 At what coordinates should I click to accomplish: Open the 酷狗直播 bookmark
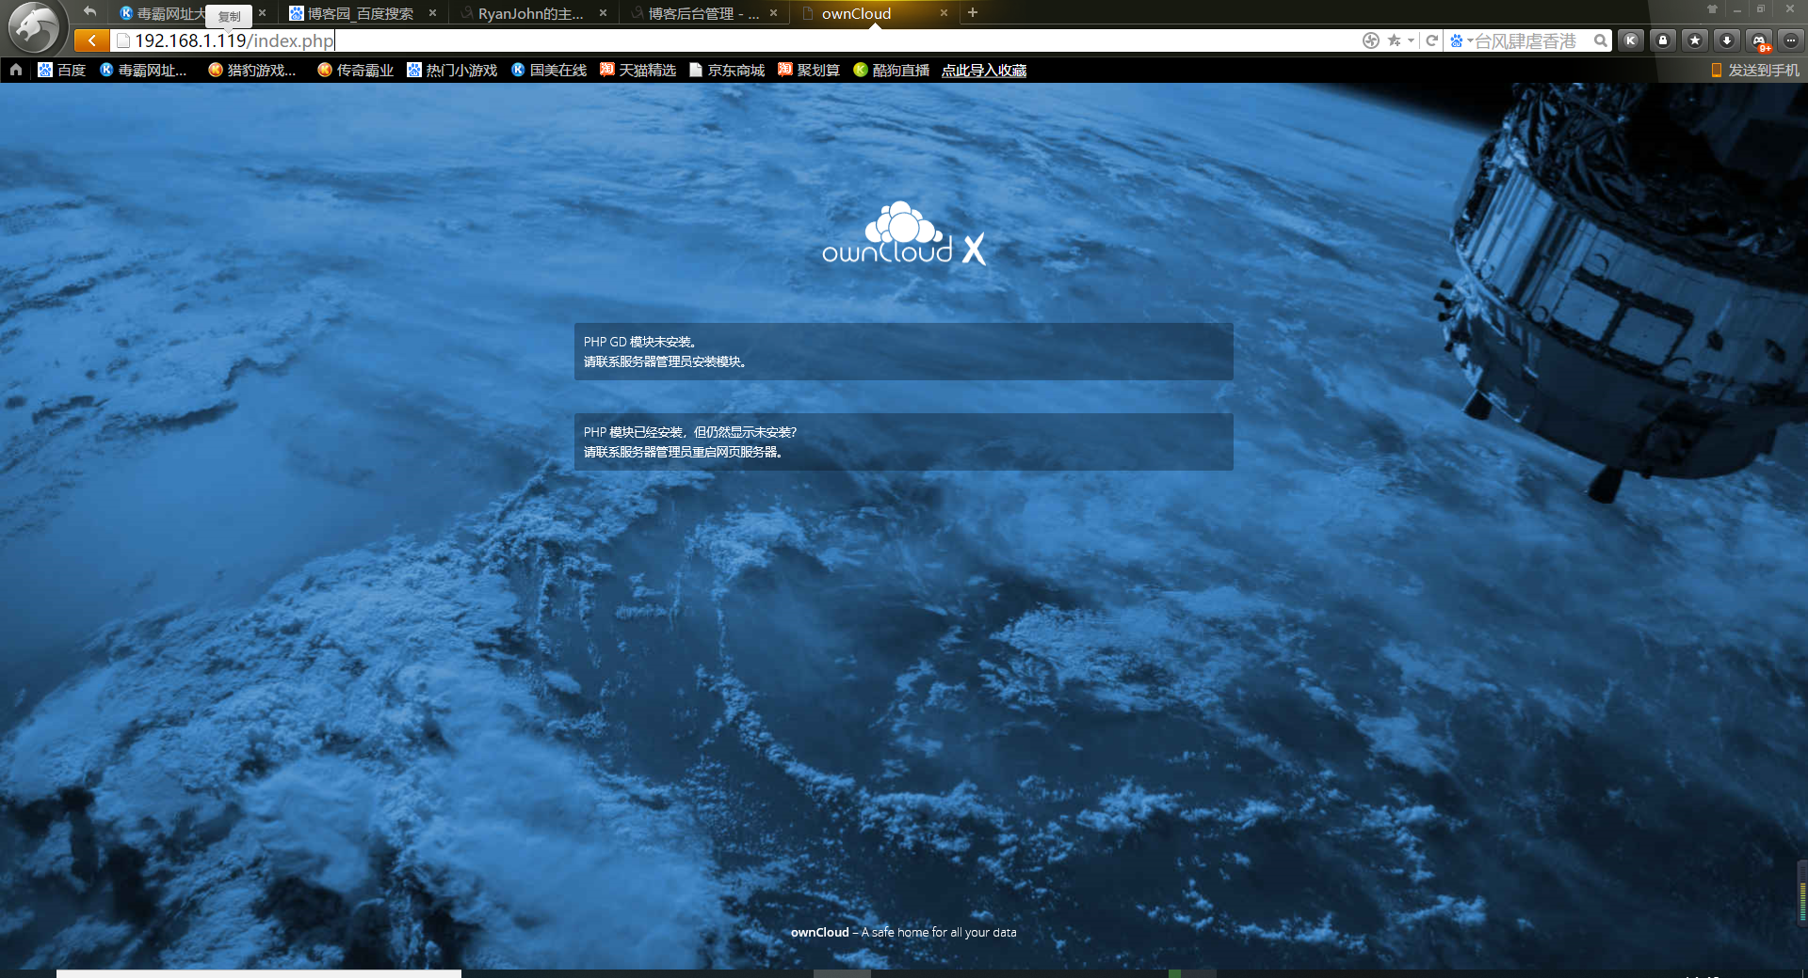click(892, 70)
